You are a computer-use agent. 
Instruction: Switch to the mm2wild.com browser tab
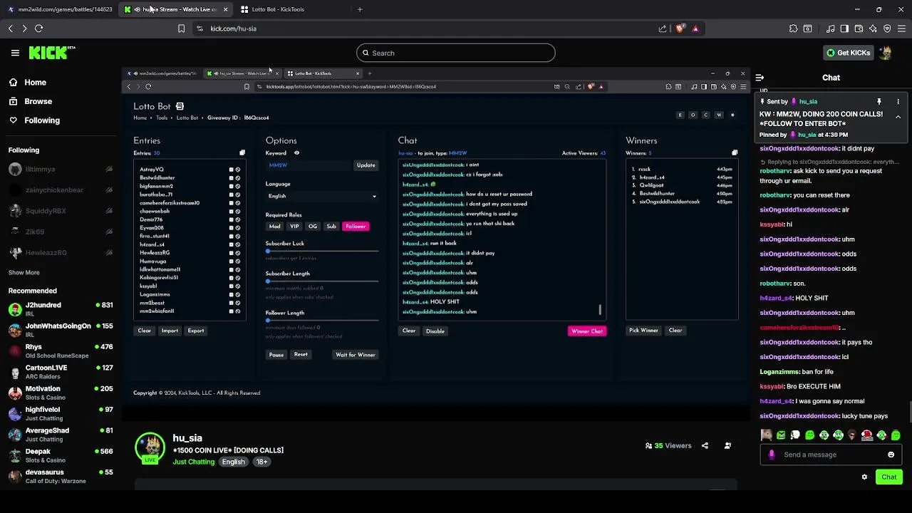pyautogui.click(x=60, y=9)
